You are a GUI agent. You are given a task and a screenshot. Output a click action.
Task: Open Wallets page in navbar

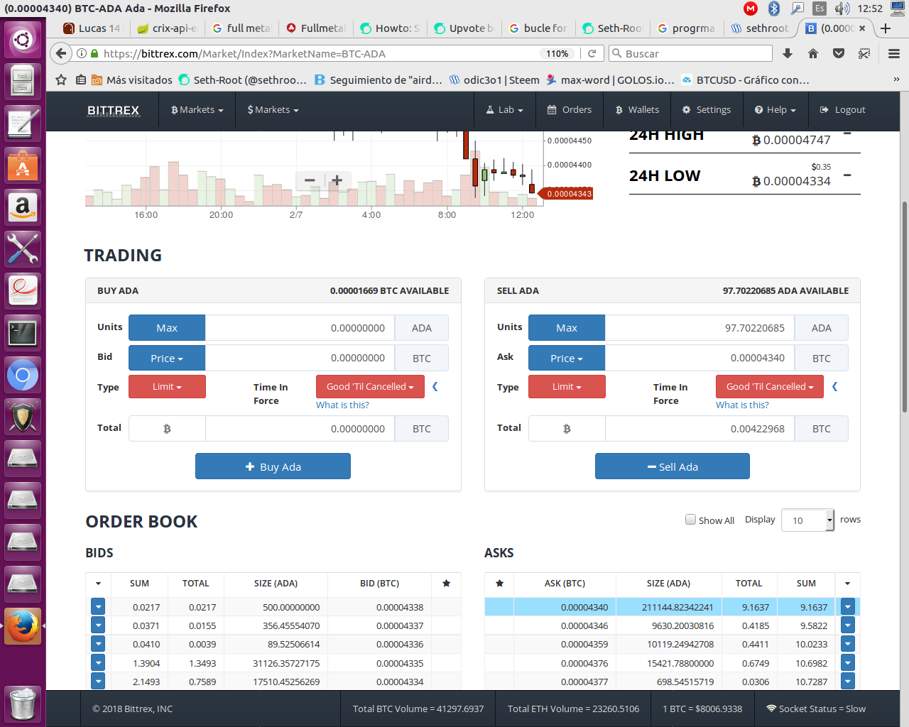(637, 110)
